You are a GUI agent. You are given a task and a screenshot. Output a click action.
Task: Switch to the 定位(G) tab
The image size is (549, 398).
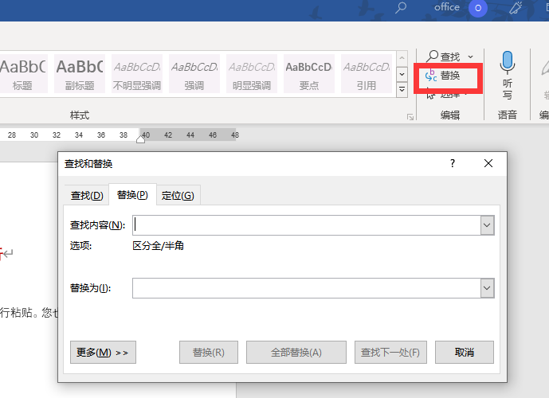click(178, 196)
